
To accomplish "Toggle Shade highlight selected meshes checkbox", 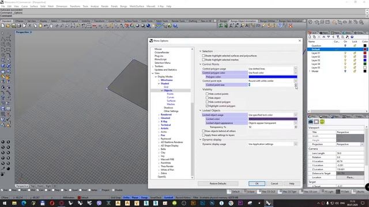I will point(204,60).
